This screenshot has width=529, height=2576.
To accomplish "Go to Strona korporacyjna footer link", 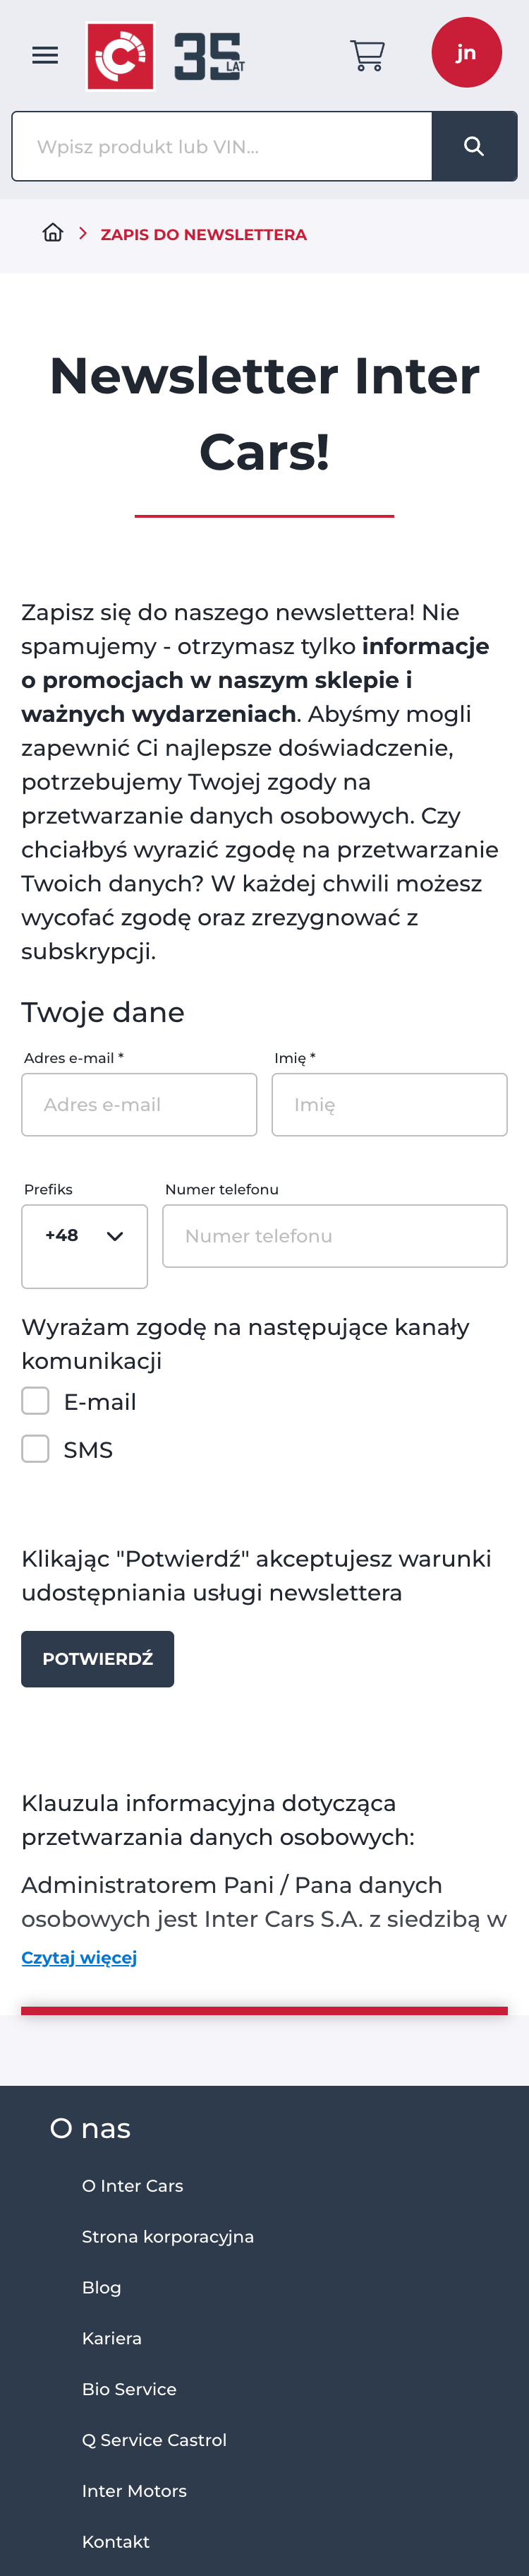I will (x=168, y=2236).
